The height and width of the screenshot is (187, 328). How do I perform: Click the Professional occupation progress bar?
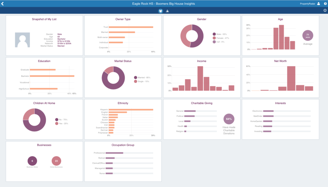coord(129,153)
